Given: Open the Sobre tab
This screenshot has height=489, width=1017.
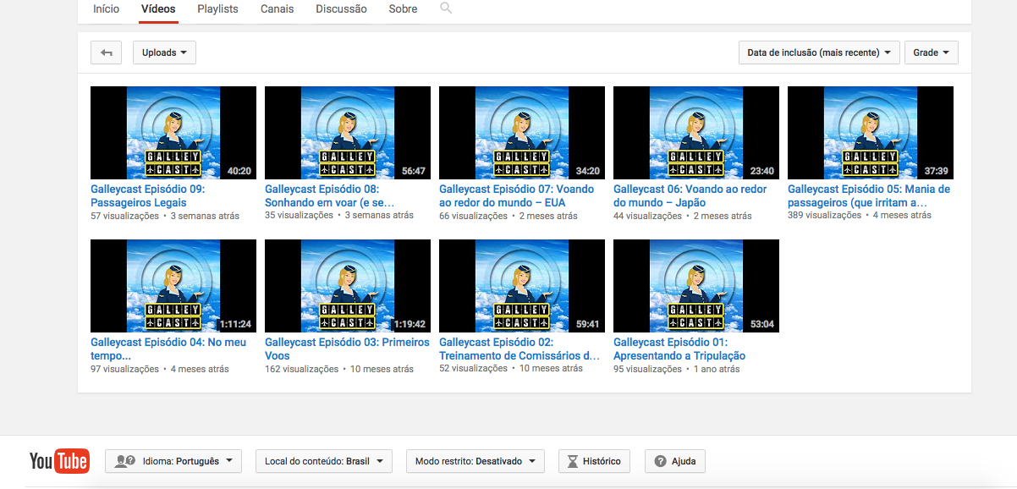Looking at the screenshot, I should pos(403,9).
